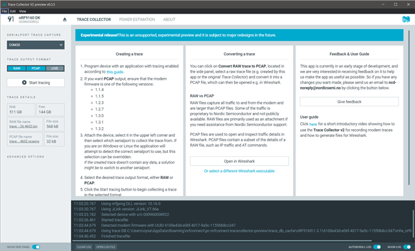Toggle the Autoscroll Log switch
This screenshot has width=415, height=251.
tap(377, 246)
